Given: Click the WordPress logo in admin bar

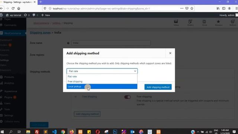Looking at the screenshot, I should 1,15.
